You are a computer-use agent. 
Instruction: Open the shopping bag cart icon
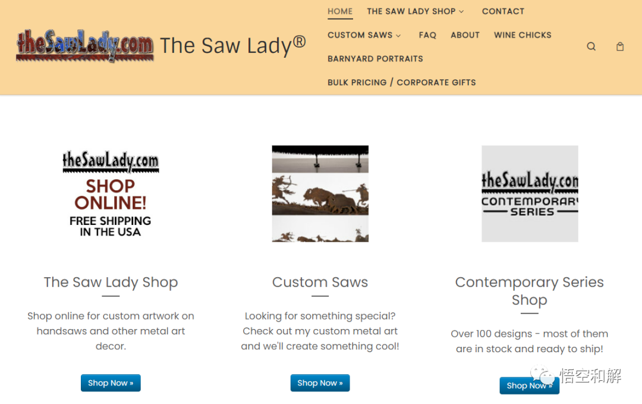pyautogui.click(x=620, y=46)
